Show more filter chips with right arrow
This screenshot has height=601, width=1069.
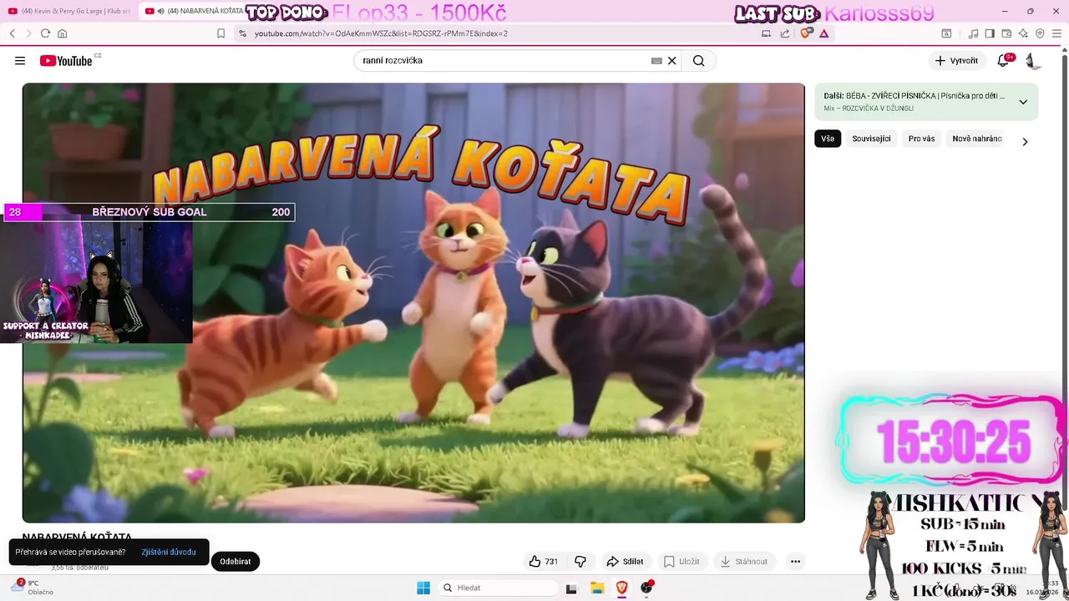(1025, 142)
